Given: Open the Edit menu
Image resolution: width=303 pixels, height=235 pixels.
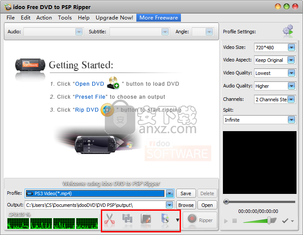Looking at the screenshot, I should coord(26,18).
